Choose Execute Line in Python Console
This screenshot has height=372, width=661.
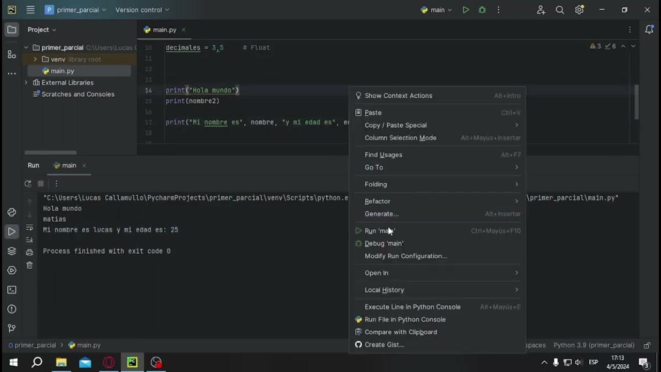coord(437,307)
